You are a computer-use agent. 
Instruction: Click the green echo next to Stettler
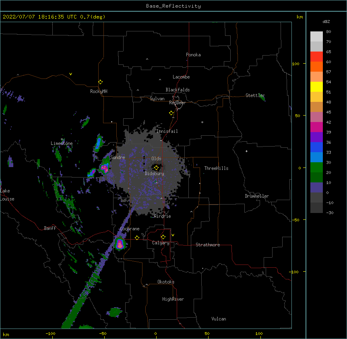[x=262, y=97]
